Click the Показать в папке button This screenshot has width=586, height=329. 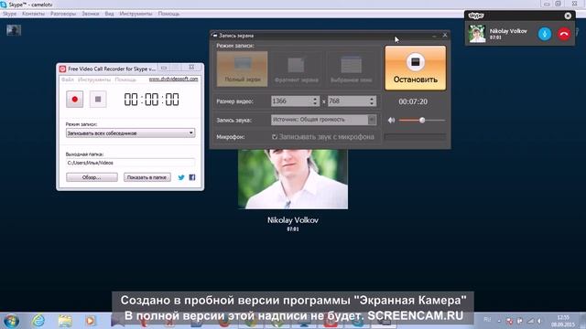point(147,177)
